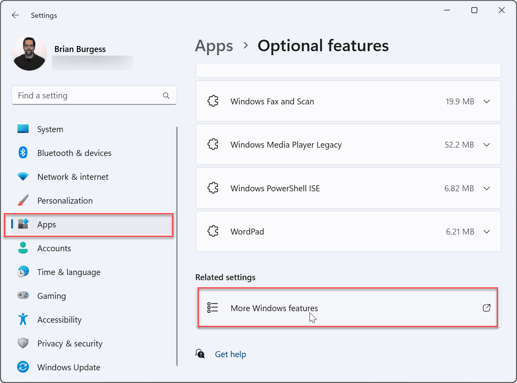Expand the Windows Fax and Scan entry

(x=487, y=101)
